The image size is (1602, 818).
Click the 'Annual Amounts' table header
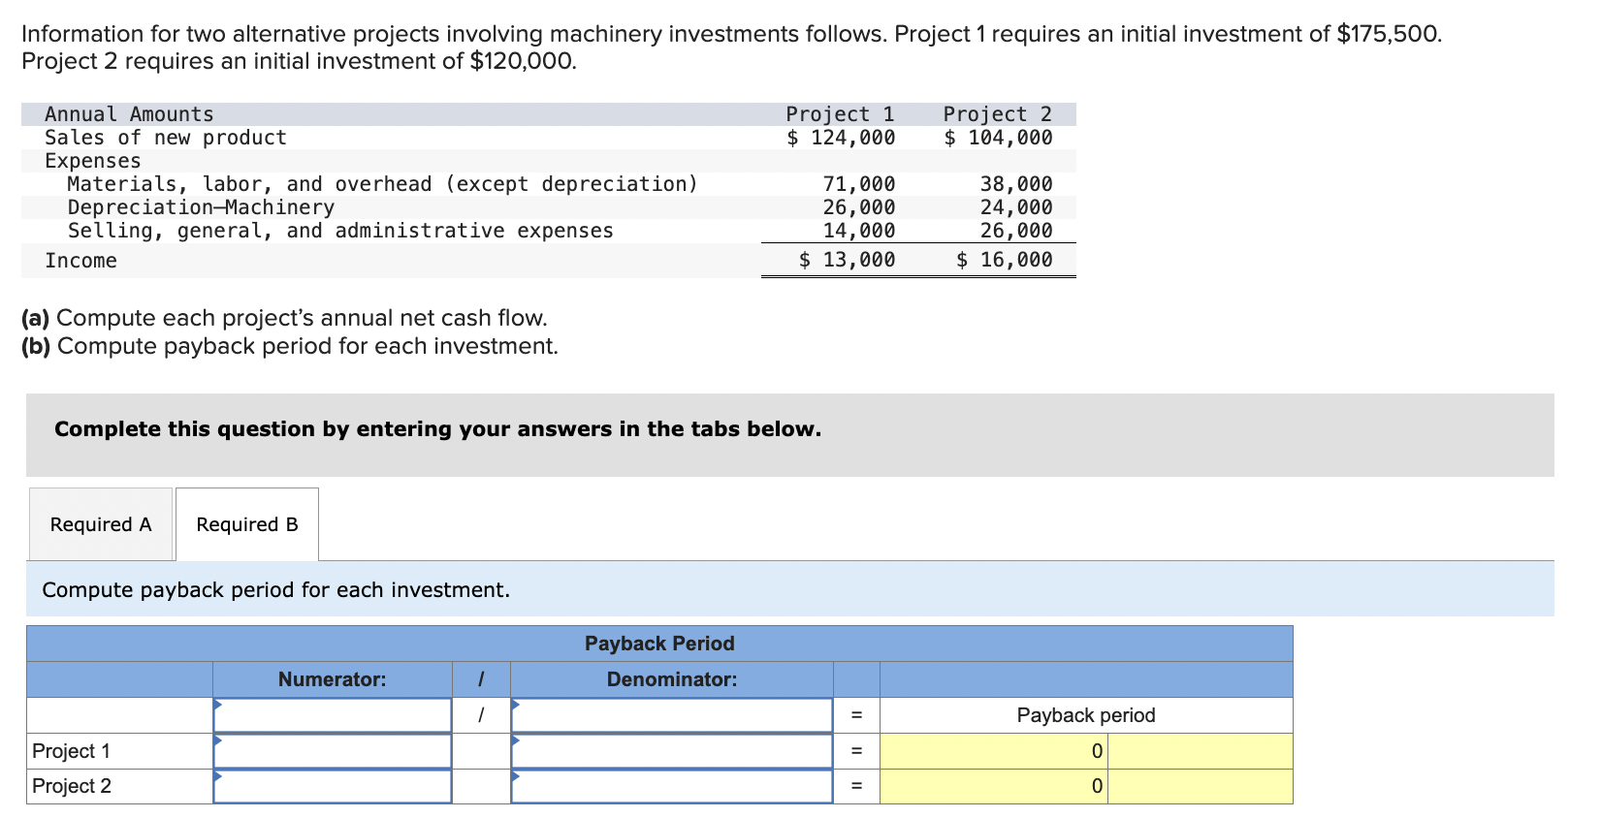click(x=129, y=114)
